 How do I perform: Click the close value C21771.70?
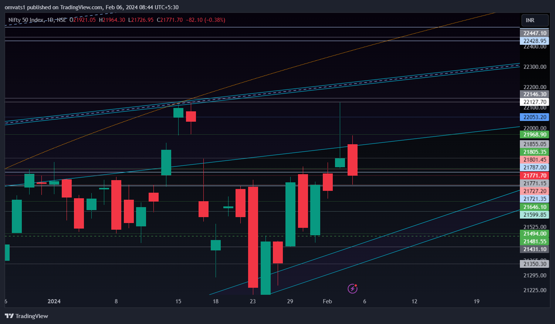tap(170, 20)
